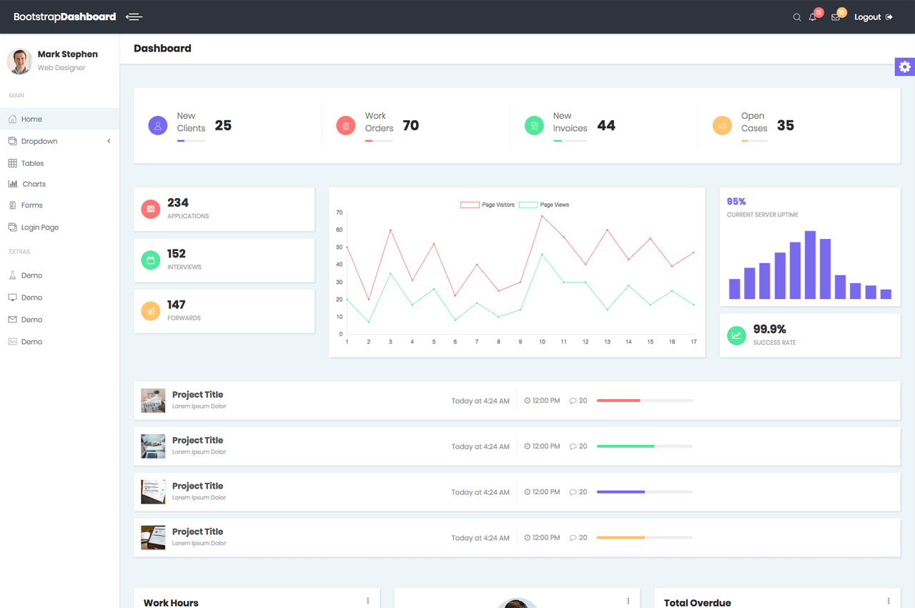Image resolution: width=915 pixels, height=608 pixels.
Task: Click the red project progress bar
Action: click(x=645, y=401)
